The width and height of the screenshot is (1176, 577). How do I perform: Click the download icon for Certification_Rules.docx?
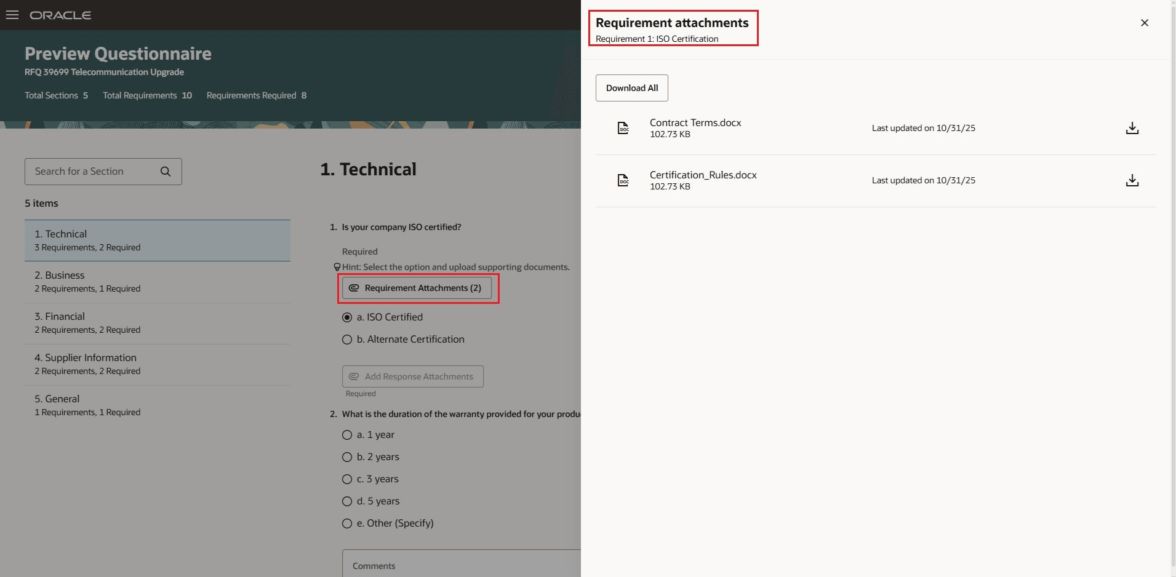coord(1132,180)
